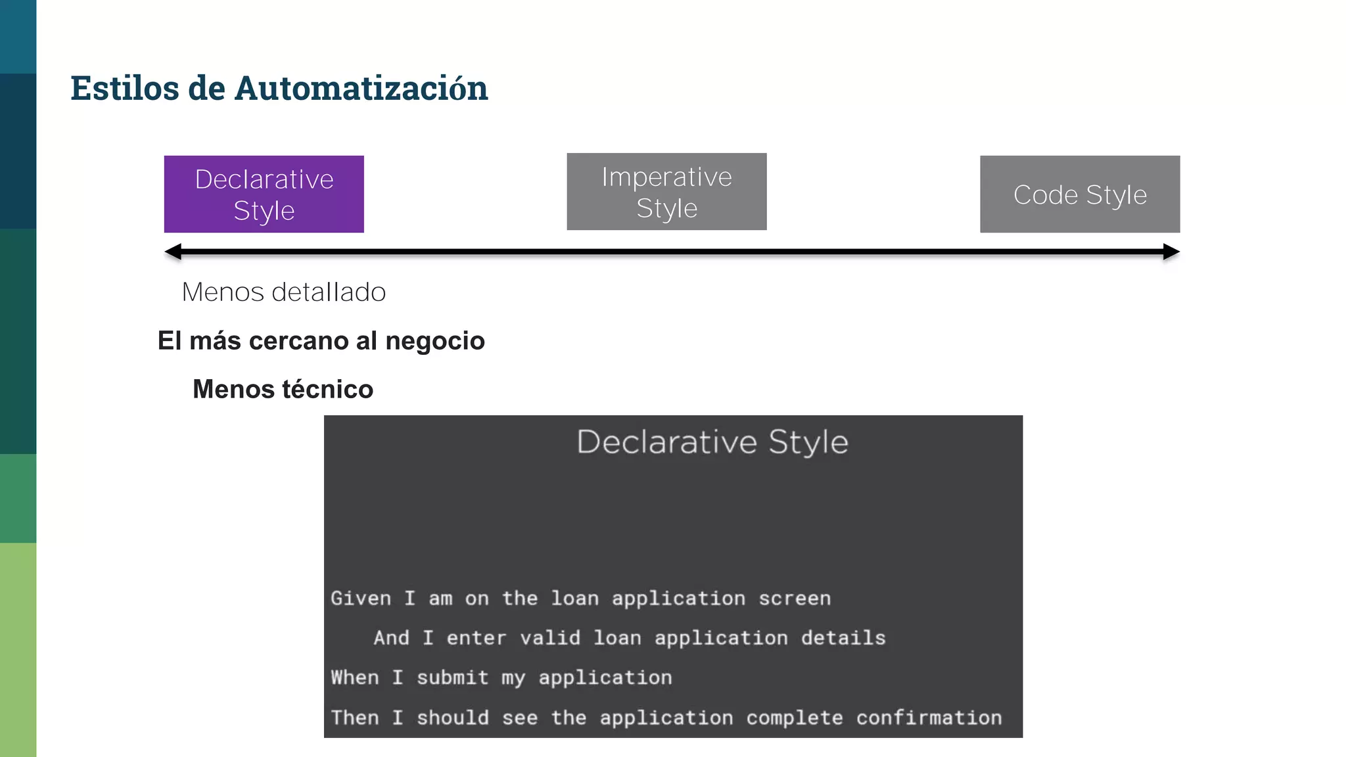Click the bold text El más cercano al negocio
The height and width of the screenshot is (757, 1346).
[x=321, y=341]
